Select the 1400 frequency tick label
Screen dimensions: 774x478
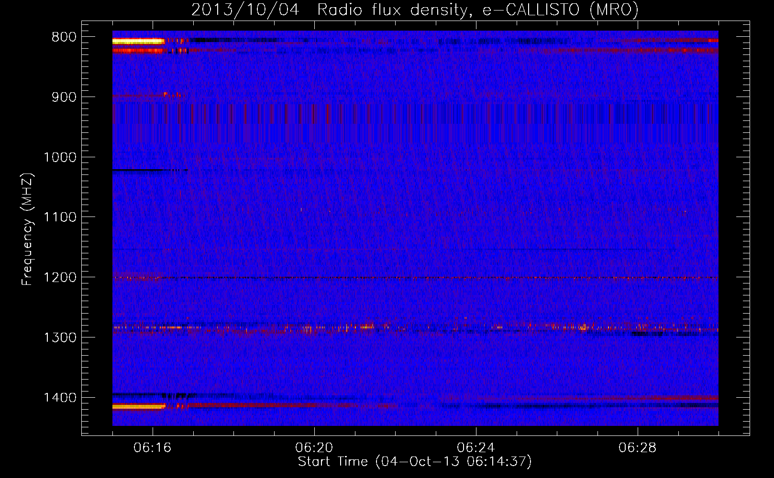click(60, 398)
